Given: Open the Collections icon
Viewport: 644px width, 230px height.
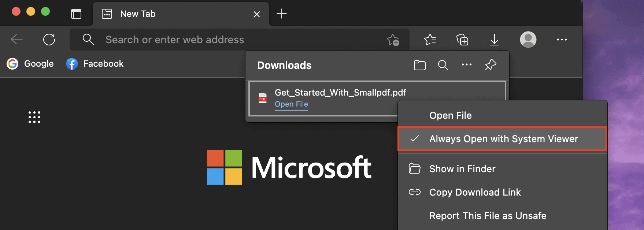Looking at the screenshot, I should pos(462,40).
